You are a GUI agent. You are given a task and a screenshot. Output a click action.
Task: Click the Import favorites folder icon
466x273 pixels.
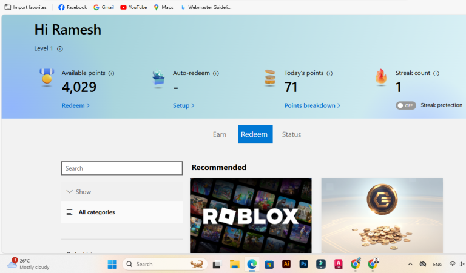point(8,7)
